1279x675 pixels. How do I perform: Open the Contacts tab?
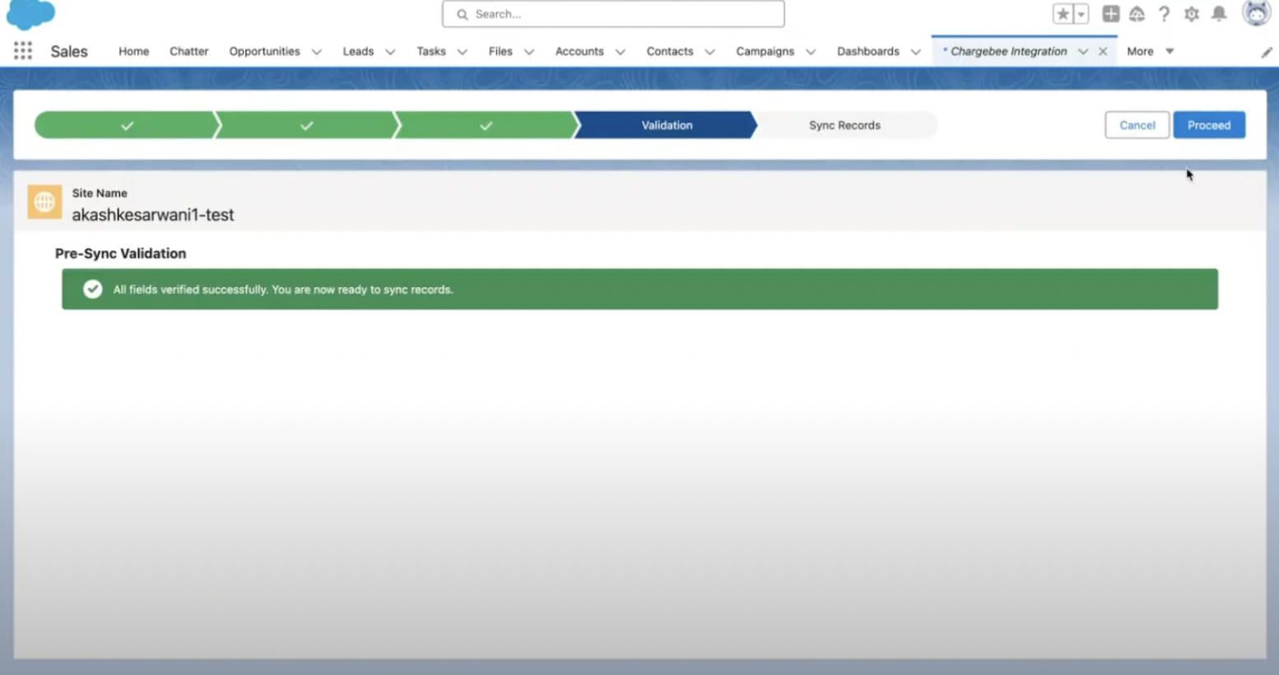(x=670, y=51)
